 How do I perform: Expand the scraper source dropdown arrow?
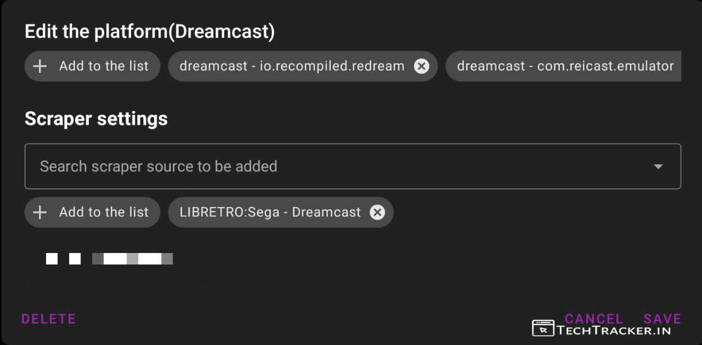pos(658,166)
